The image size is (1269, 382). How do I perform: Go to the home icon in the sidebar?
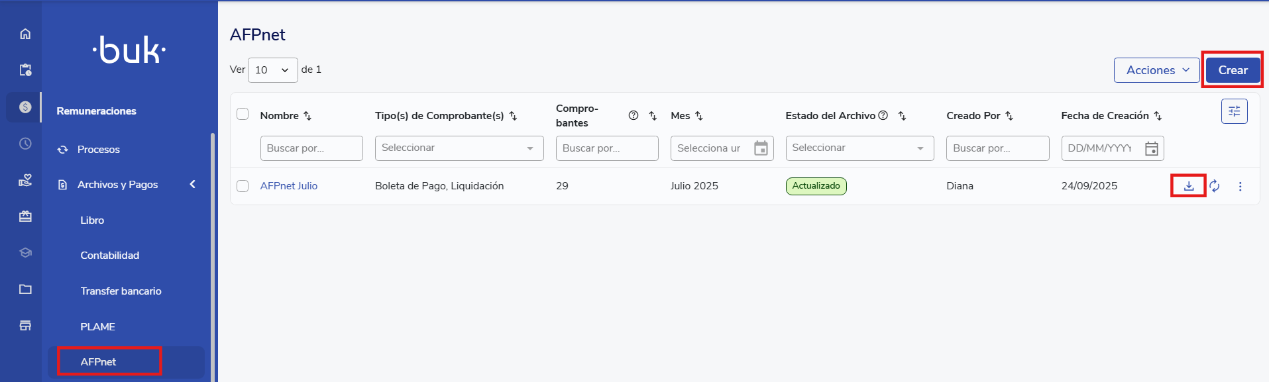(x=25, y=34)
